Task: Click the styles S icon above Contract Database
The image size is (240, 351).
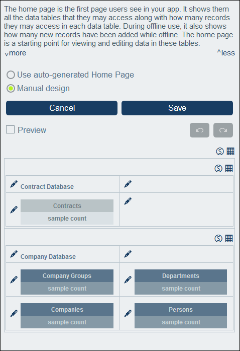Action: pyautogui.click(x=218, y=168)
